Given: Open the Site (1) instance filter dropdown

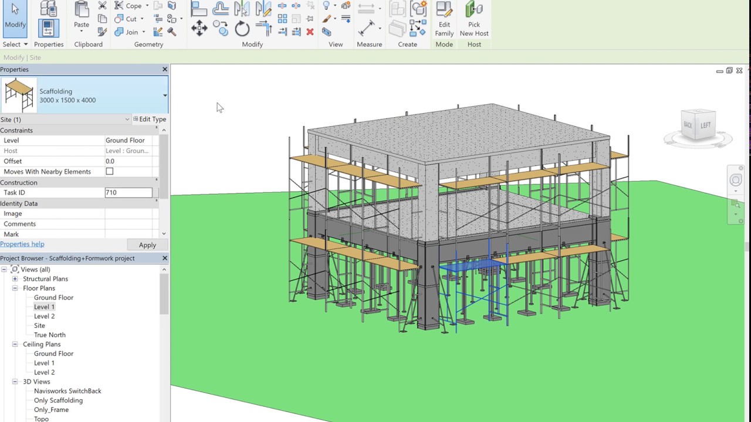Looking at the screenshot, I should click(127, 120).
